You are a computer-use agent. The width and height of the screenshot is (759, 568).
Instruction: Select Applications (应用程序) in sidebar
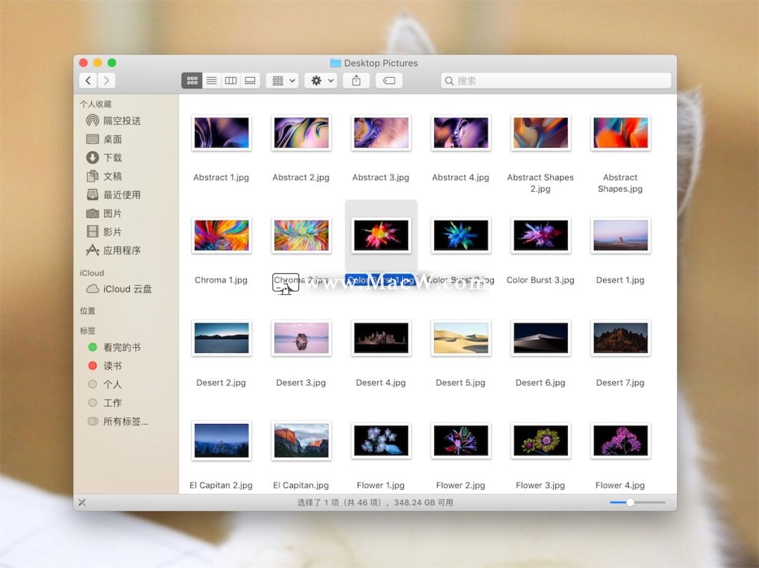121,250
